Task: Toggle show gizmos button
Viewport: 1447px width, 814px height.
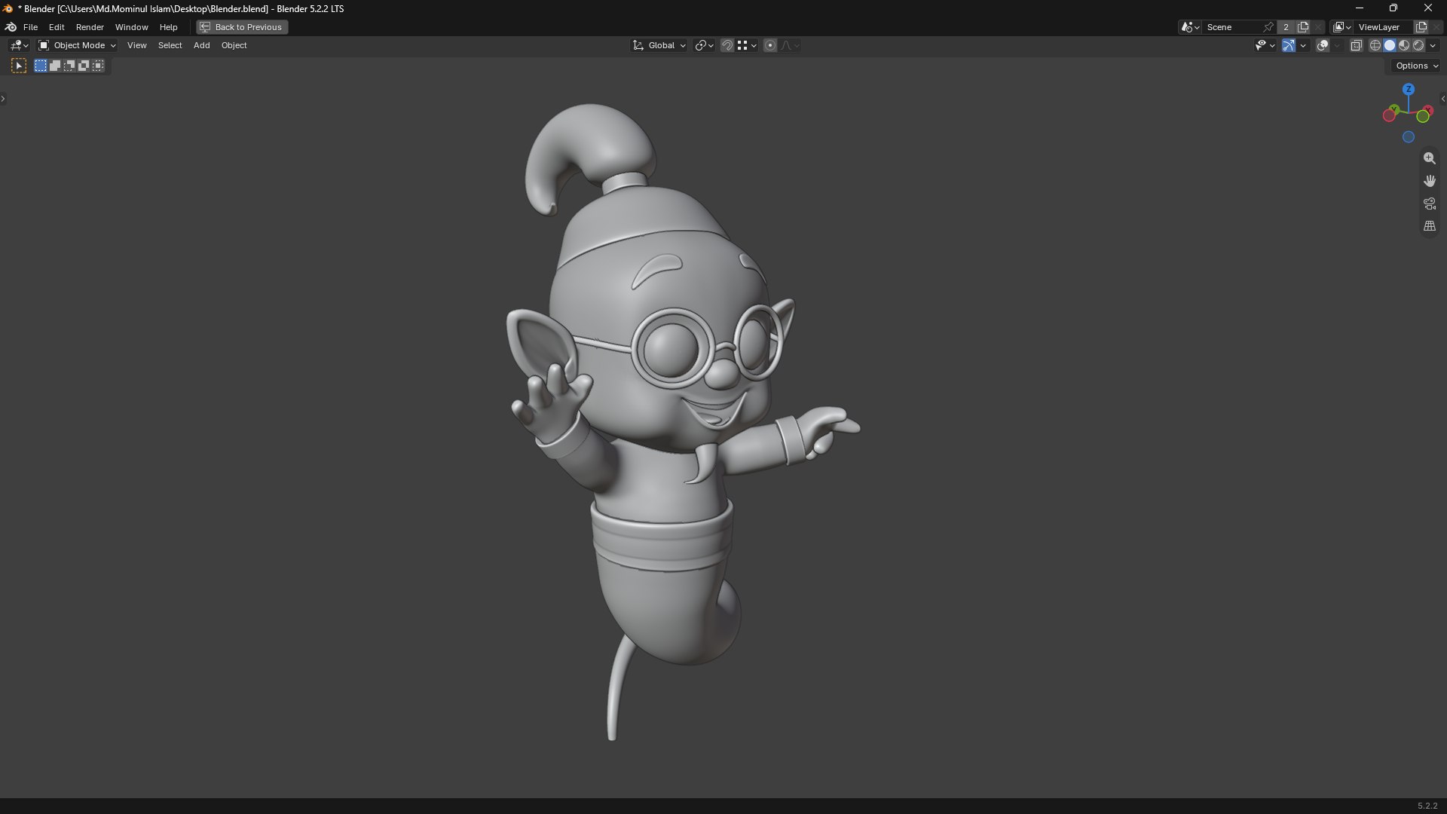Action: (x=1289, y=45)
